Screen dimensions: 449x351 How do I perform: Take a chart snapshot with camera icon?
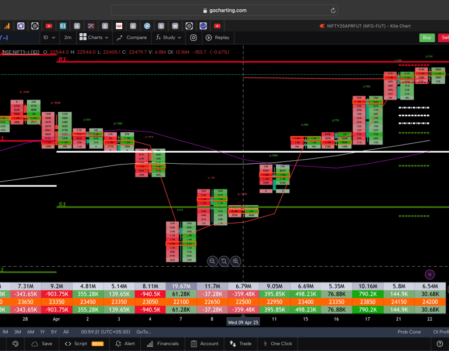194,37
